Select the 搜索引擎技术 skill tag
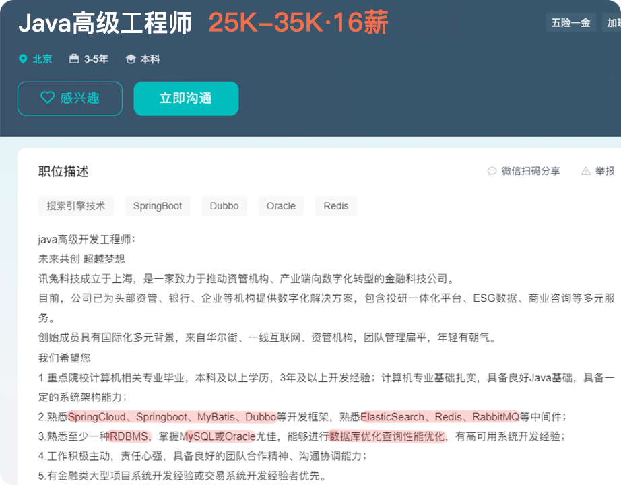 tap(76, 206)
